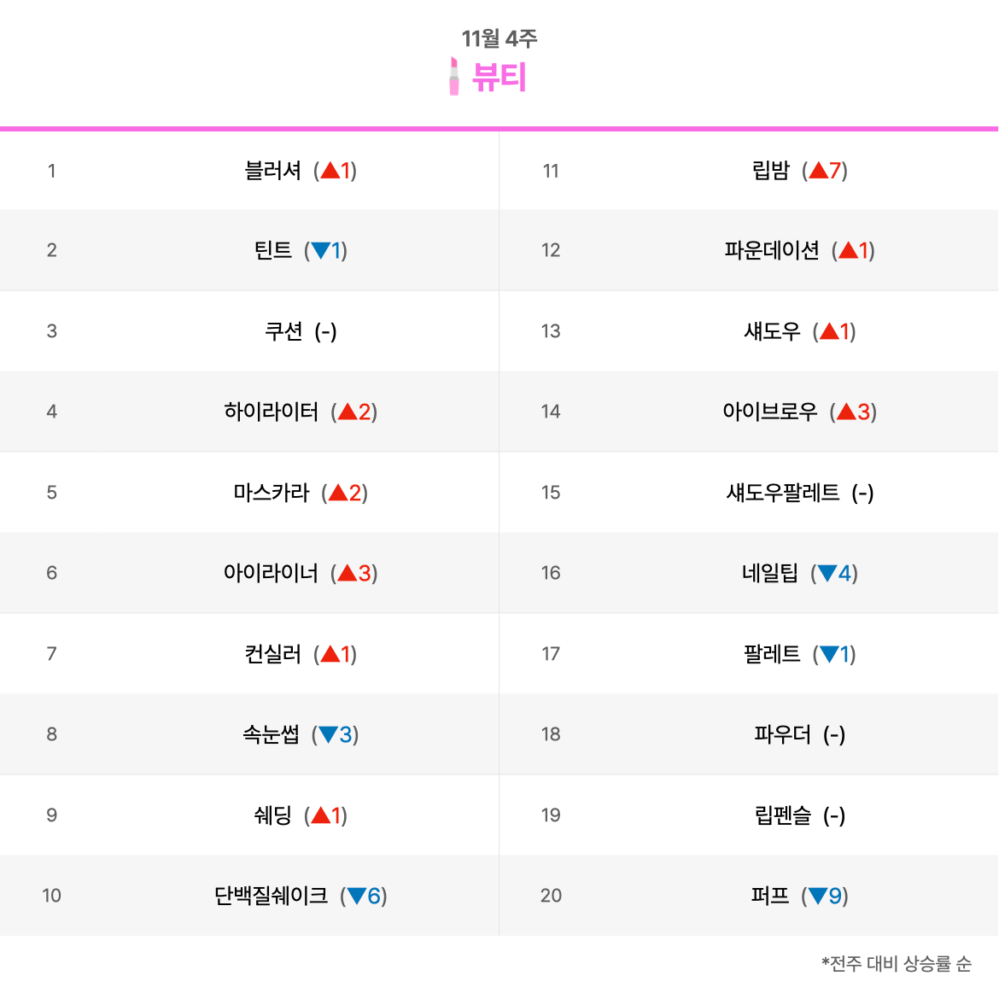Select the 섀도우팔레트 ranking entry

click(x=783, y=493)
